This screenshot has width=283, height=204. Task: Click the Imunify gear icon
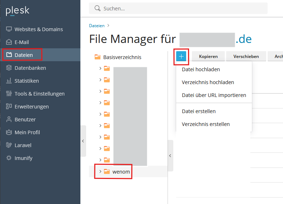point(9,158)
